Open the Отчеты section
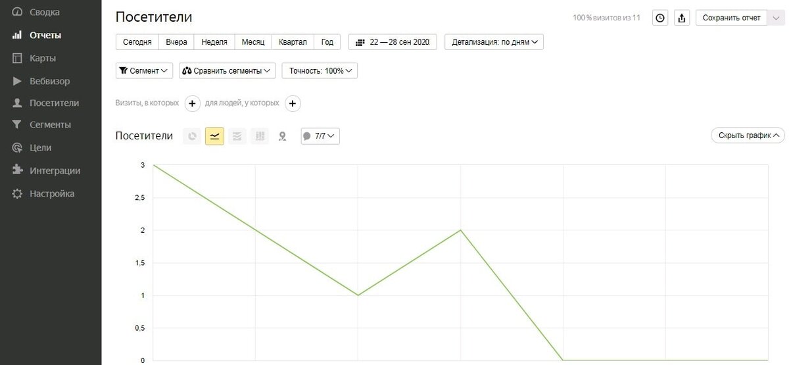The height and width of the screenshot is (365, 789). [45, 35]
